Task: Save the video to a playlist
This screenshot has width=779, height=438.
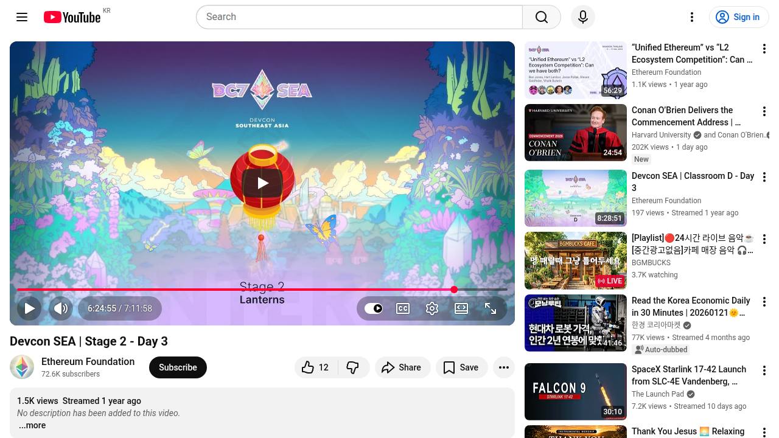Action: tap(461, 367)
